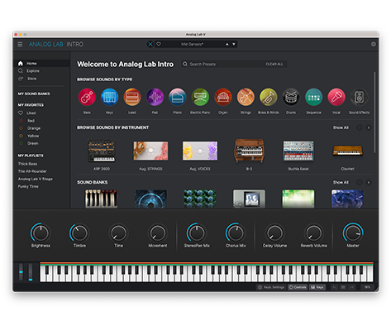Click the redo arrow in bottom bar
The image size is (391, 331).
pyautogui.click(x=351, y=287)
